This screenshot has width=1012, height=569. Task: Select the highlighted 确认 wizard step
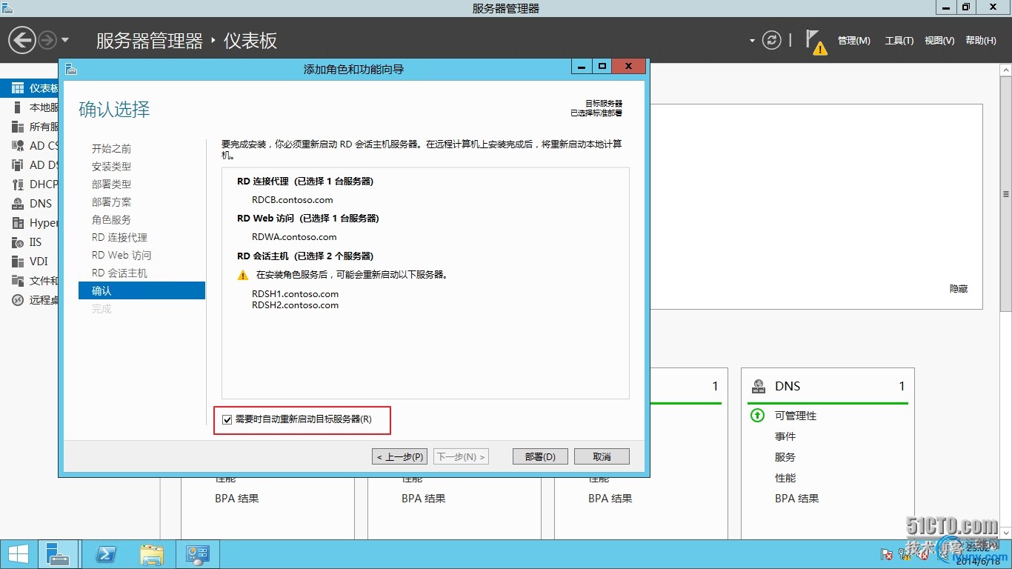pyautogui.click(x=142, y=291)
